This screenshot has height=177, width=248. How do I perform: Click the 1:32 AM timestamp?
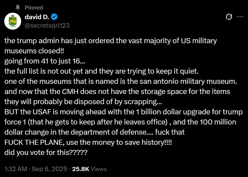pos(16,169)
